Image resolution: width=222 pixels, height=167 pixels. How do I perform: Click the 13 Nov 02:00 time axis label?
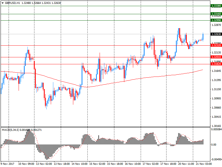[44, 164]
